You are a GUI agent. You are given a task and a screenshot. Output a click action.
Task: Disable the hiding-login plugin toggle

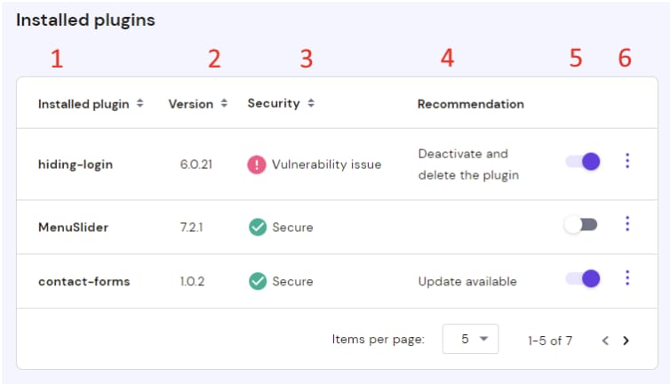tap(583, 162)
